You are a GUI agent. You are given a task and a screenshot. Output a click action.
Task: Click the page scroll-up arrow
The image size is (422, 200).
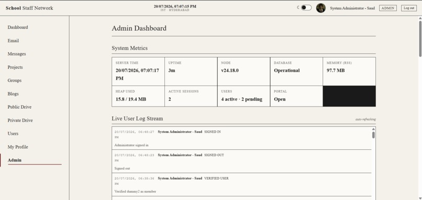420,18
